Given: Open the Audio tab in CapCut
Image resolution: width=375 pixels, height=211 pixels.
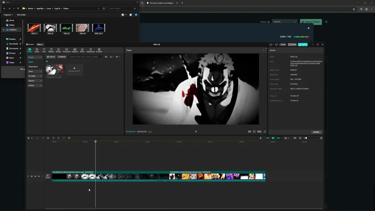Looking at the screenshot, I should (37, 50).
